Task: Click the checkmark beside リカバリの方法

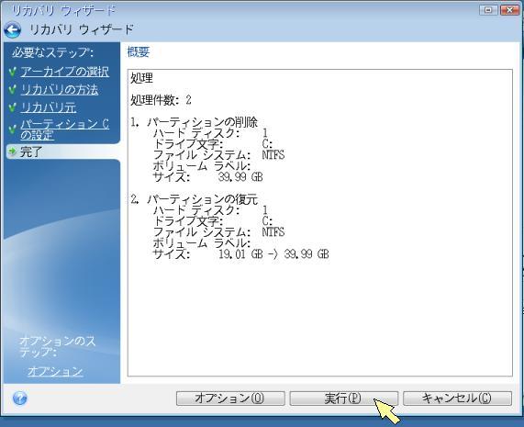Action: tap(12, 90)
